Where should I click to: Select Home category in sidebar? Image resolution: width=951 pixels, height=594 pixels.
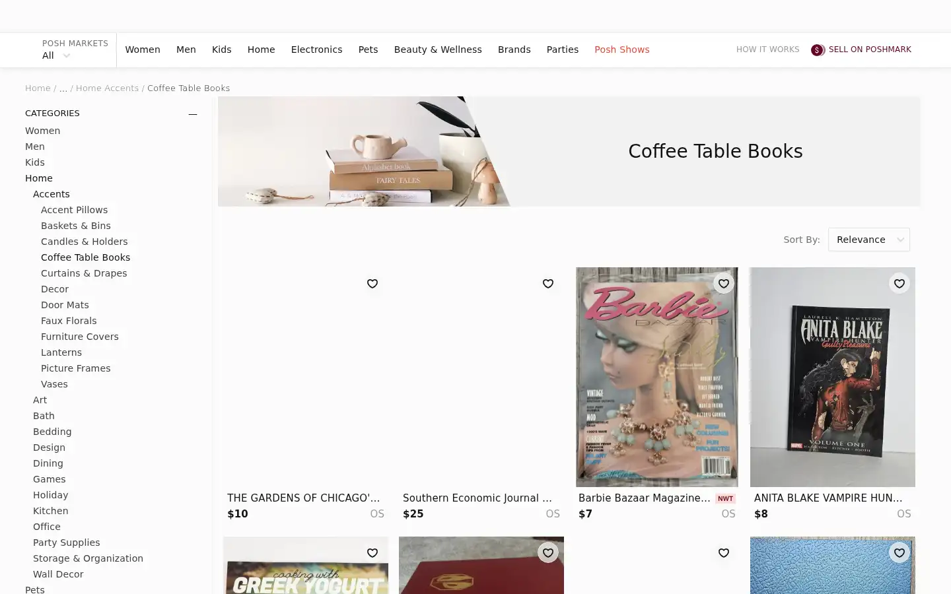coord(39,178)
